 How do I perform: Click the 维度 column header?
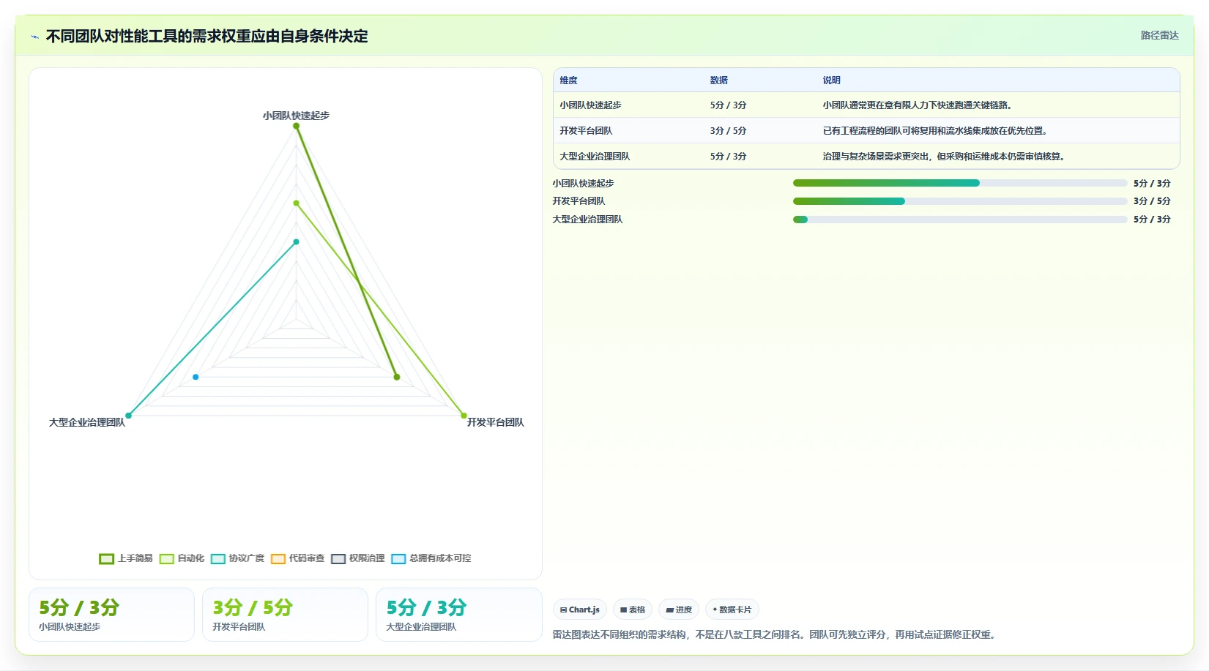tap(569, 80)
